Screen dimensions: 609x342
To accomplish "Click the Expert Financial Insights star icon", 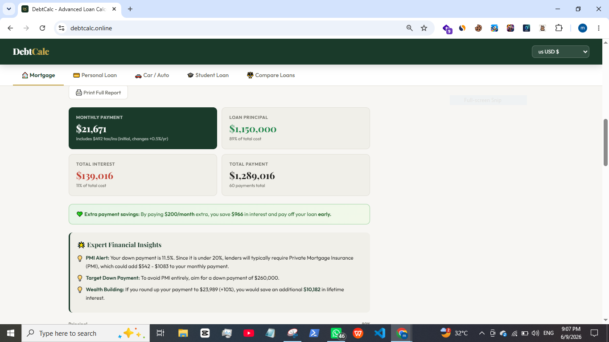I will click(x=81, y=245).
